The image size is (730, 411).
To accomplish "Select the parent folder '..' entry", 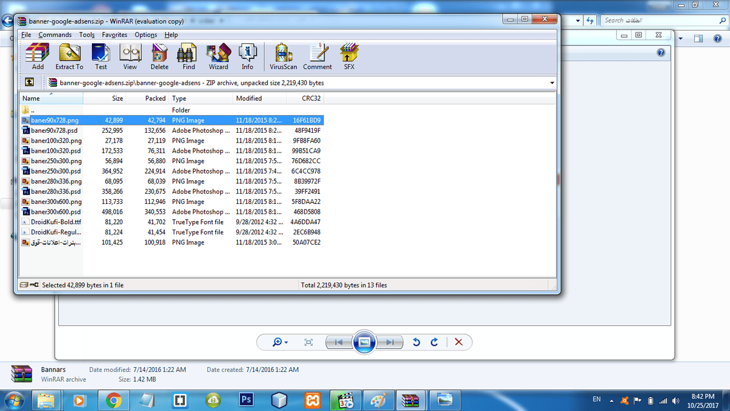I will (x=172, y=110).
